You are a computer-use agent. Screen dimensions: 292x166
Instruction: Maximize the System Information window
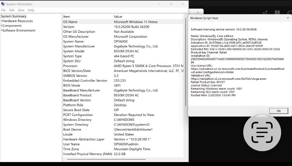171,4
